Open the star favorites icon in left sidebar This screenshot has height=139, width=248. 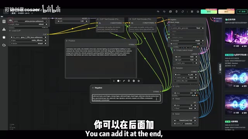tap(4, 37)
